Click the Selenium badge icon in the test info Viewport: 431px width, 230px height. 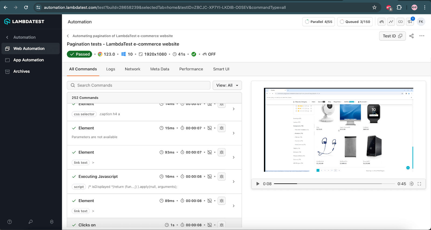point(194,54)
